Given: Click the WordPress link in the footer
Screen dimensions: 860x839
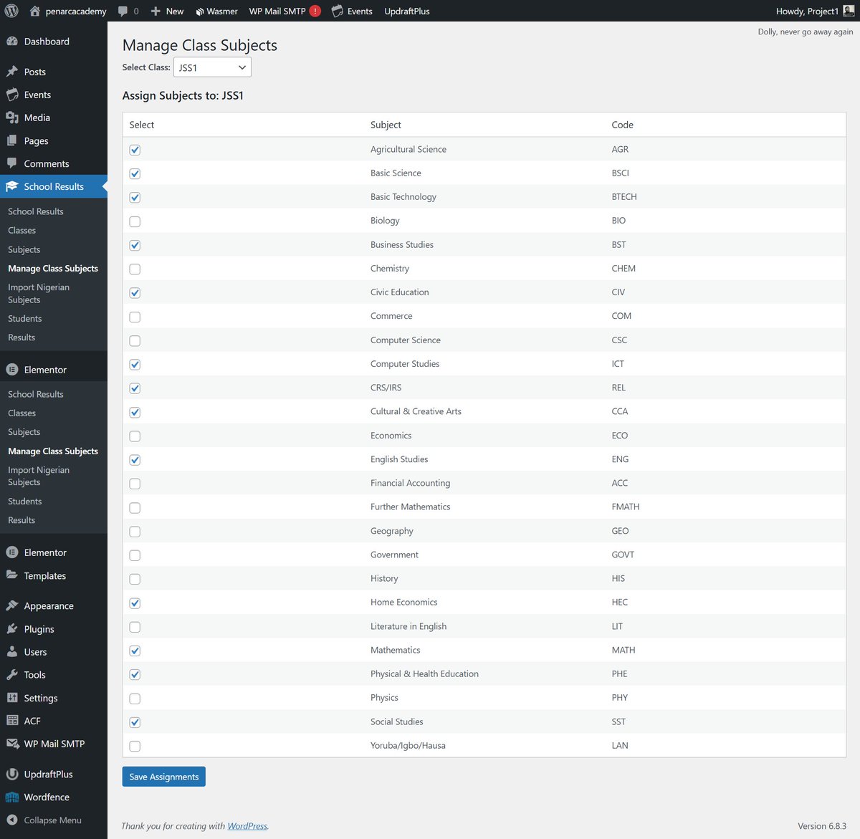Looking at the screenshot, I should tap(247, 826).
